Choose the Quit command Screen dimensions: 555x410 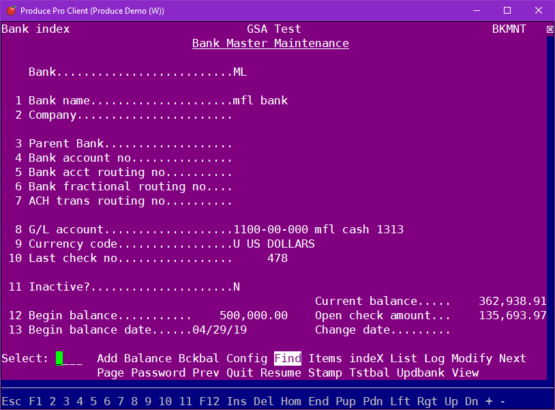240,373
